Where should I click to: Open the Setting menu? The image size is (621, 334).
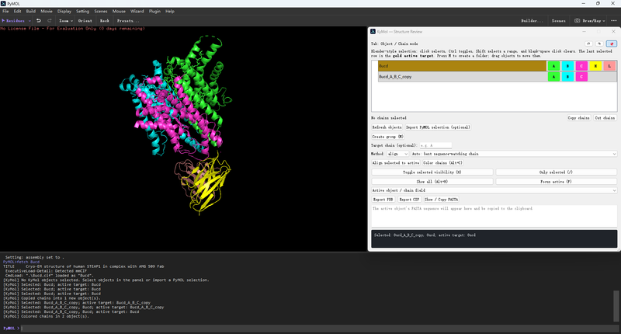coord(82,11)
